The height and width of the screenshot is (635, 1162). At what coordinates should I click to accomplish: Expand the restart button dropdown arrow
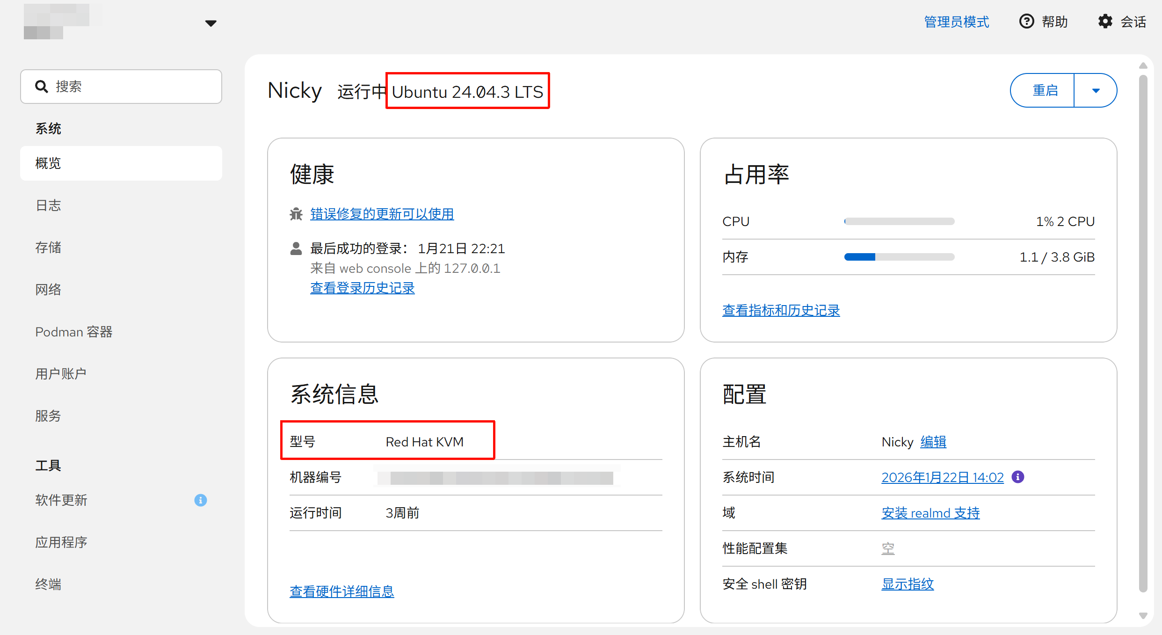pos(1096,91)
